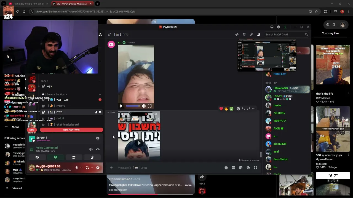The width and height of the screenshot is (353, 198).
Task: Deafen using the headphones icon
Action: pos(87,168)
